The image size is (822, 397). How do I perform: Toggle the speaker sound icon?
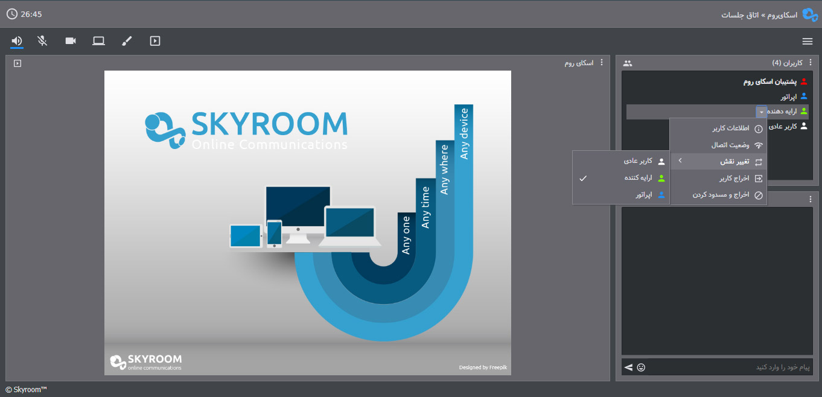pyautogui.click(x=17, y=41)
